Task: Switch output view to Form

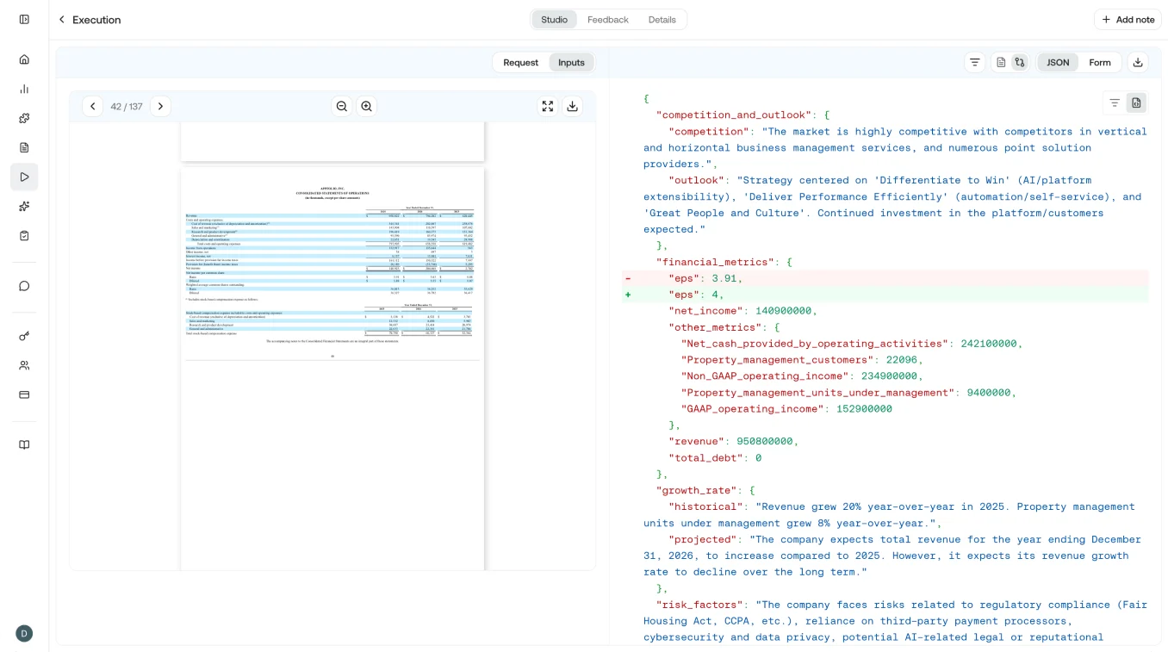Action: (1100, 62)
